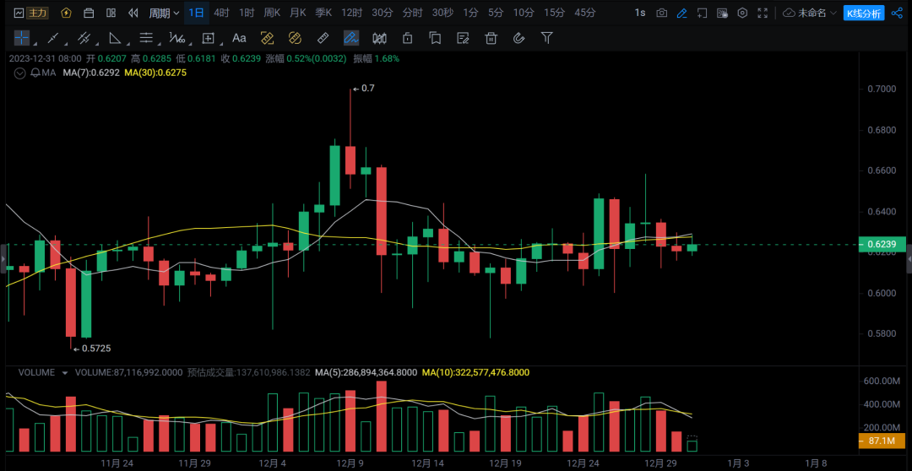This screenshot has width=912, height=471.
Task: Select the parallel channel drawing tool
Action: pos(84,38)
